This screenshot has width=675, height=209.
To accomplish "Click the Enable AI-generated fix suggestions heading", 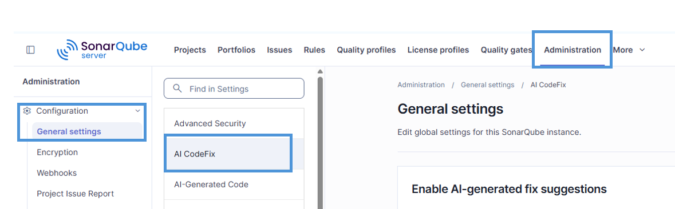I will point(509,189).
